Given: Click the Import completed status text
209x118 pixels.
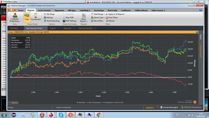Looking at the screenshot, I should [63, 108].
